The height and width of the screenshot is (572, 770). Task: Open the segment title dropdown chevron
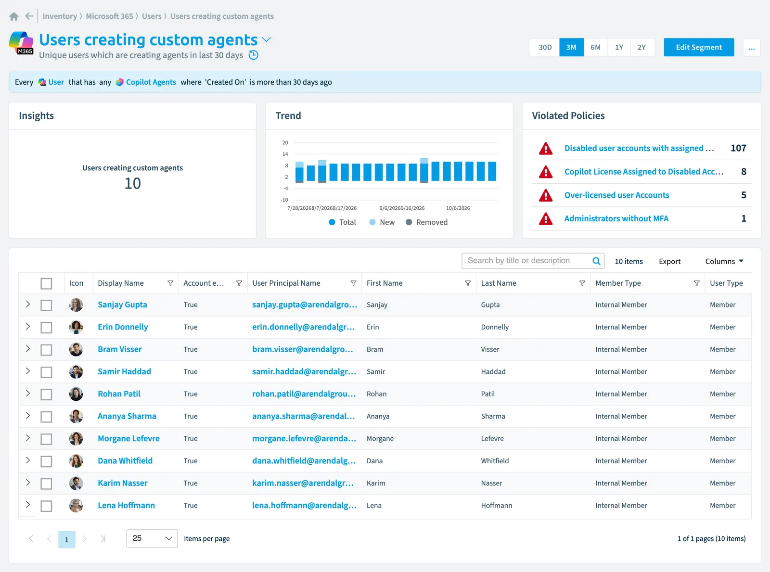[x=266, y=39]
